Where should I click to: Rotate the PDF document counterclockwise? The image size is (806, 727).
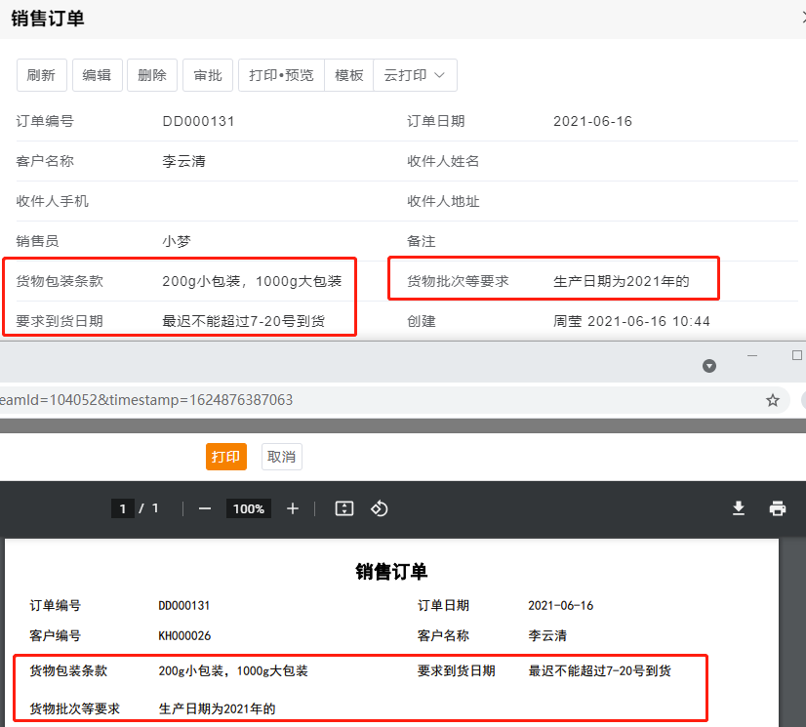pos(381,508)
